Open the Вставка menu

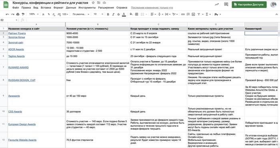pos(46,8)
